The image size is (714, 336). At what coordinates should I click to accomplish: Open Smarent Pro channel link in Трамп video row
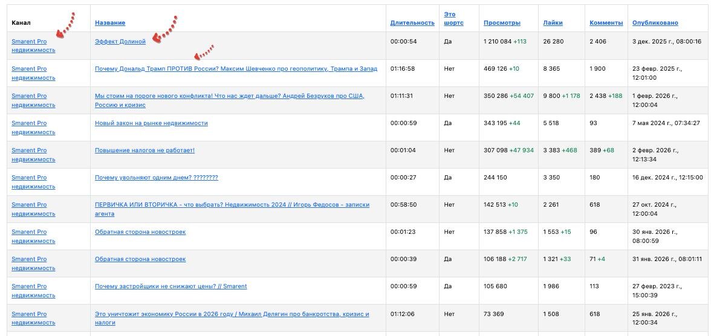[x=33, y=73]
